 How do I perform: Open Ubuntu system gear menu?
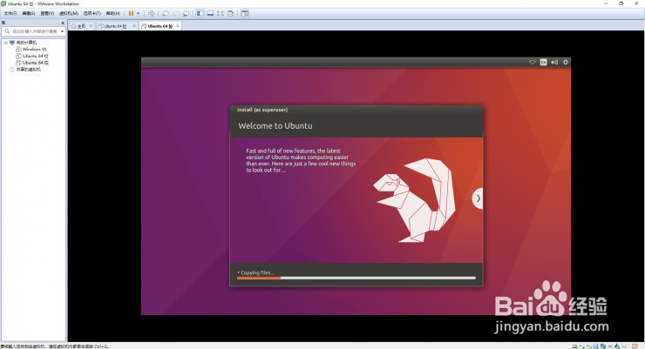[566, 62]
